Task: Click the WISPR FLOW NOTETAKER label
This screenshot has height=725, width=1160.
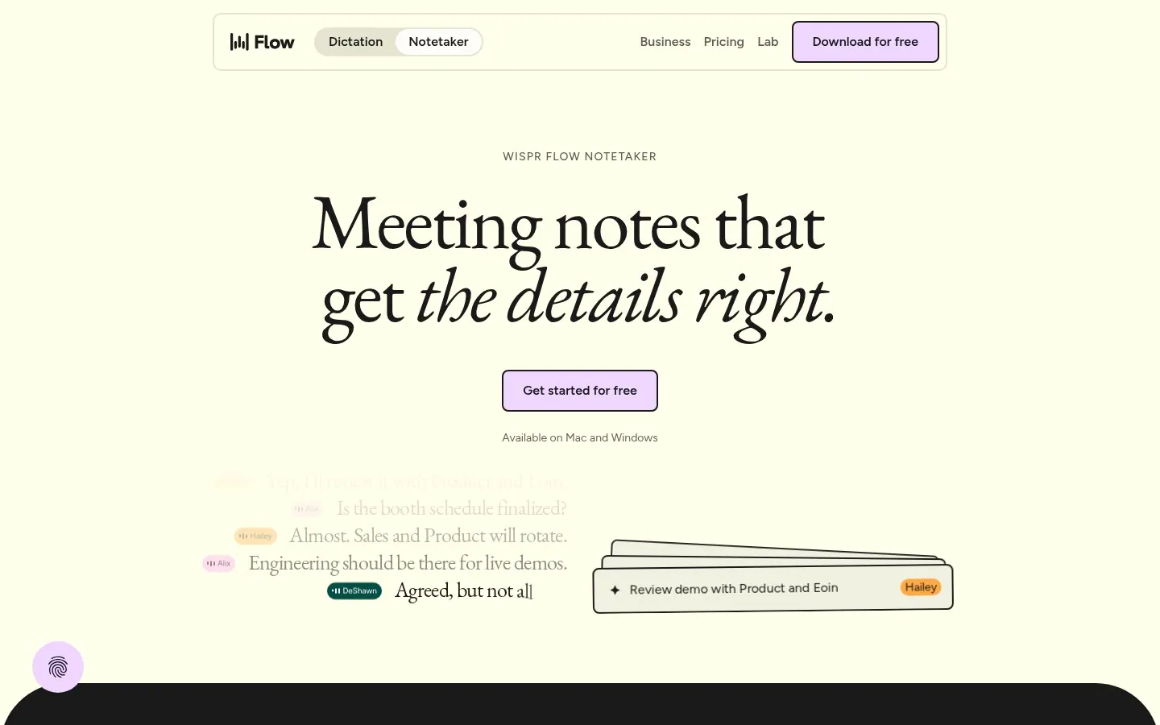Action: tap(580, 156)
